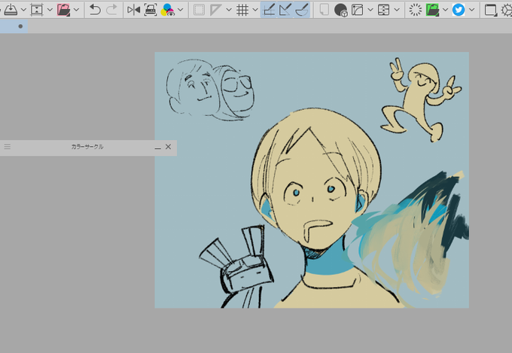This screenshot has height=353, width=512.
Task: Undo the last action
Action: pyautogui.click(x=95, y=10)
